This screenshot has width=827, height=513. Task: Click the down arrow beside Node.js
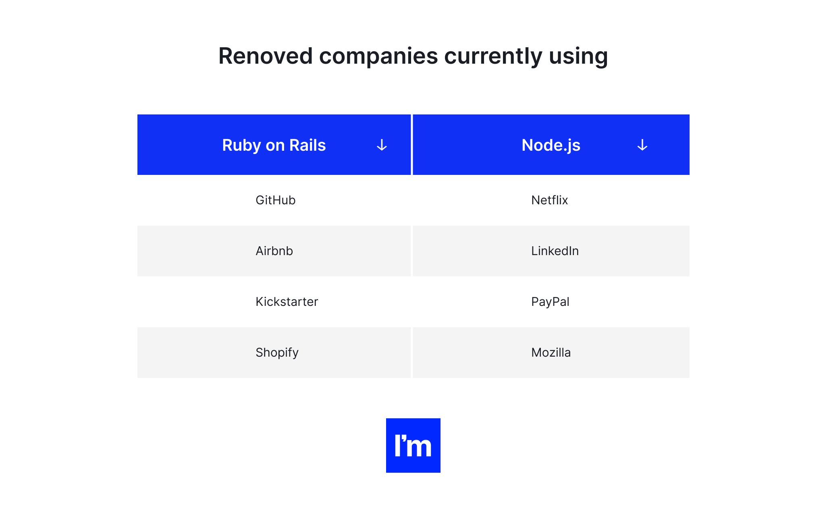click(642, 145)
